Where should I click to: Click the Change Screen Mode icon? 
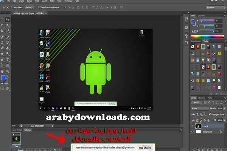click(8, 88)
